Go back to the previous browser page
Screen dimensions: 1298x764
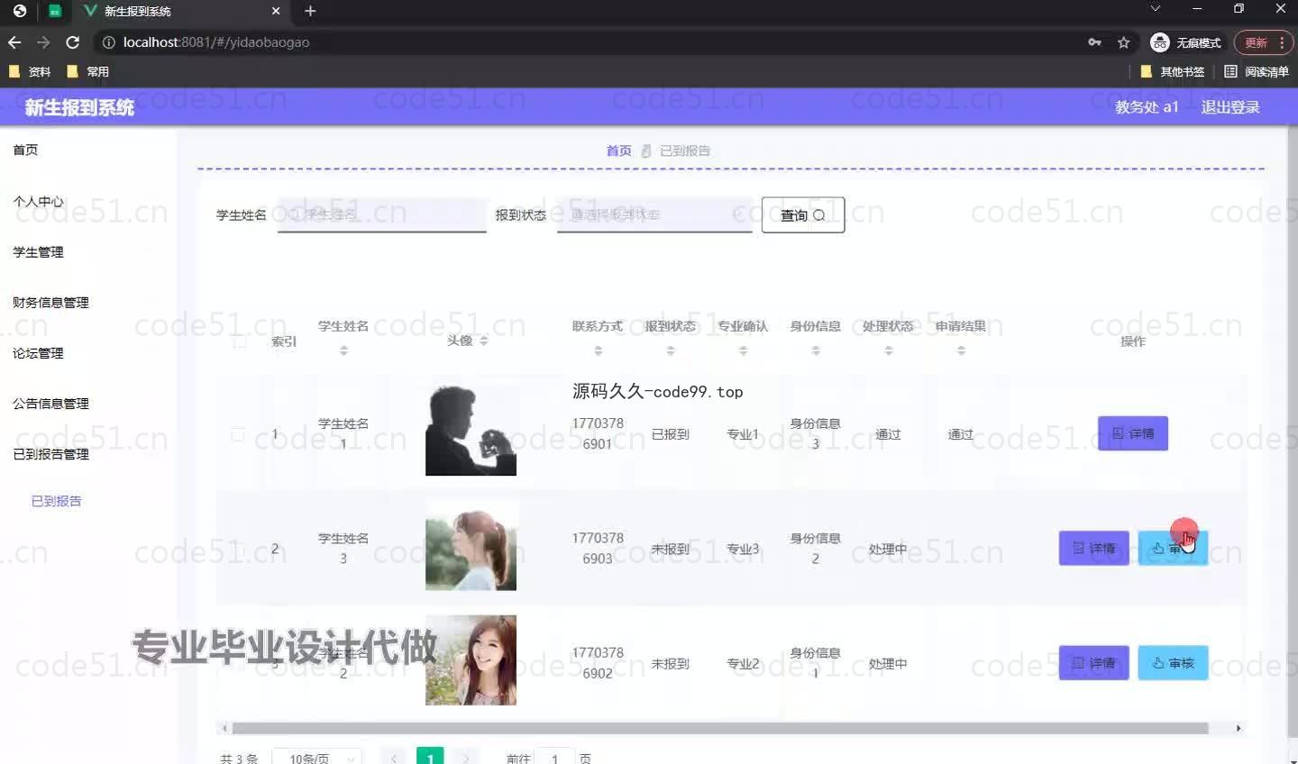14,42
